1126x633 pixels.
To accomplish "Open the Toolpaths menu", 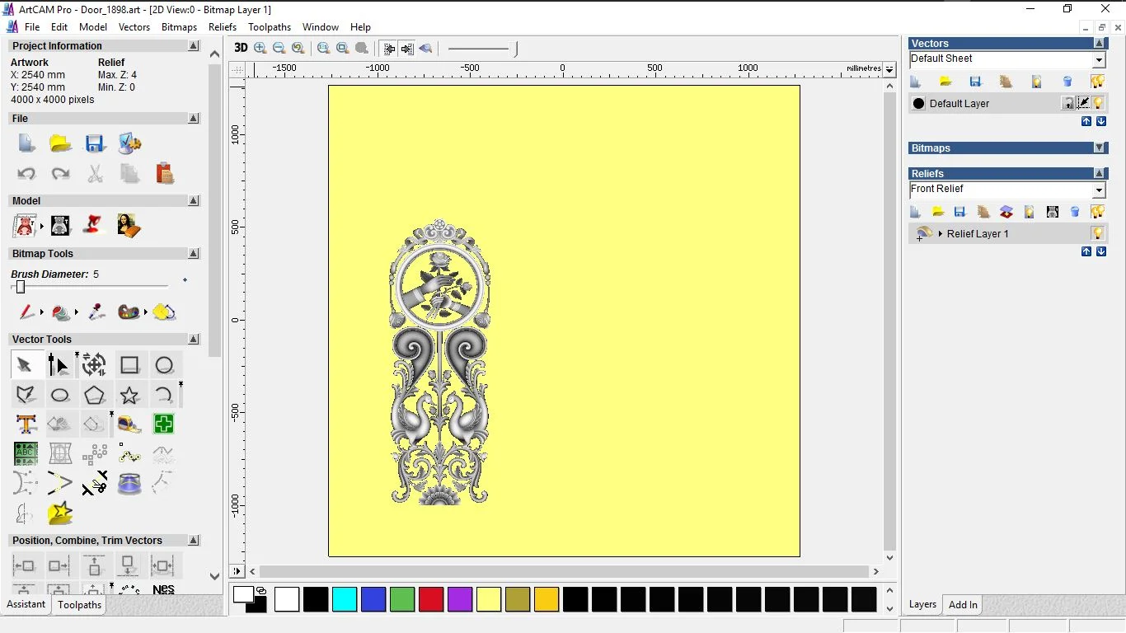I will 270,27.
